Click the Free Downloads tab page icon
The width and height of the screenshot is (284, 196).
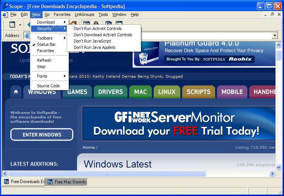pyautogui.click(x=6, y=181)
